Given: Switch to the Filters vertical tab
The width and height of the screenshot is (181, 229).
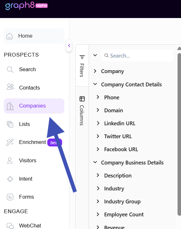Looking at the screenshot, I should [x=82, y=66].
